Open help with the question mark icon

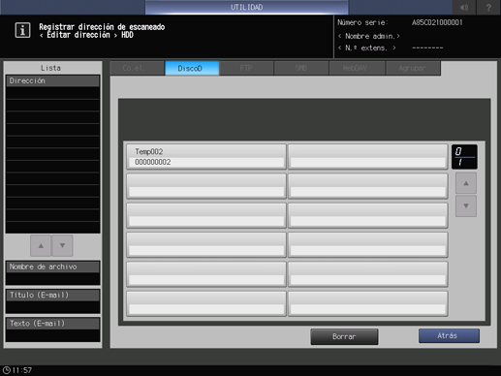pos(488,7)
